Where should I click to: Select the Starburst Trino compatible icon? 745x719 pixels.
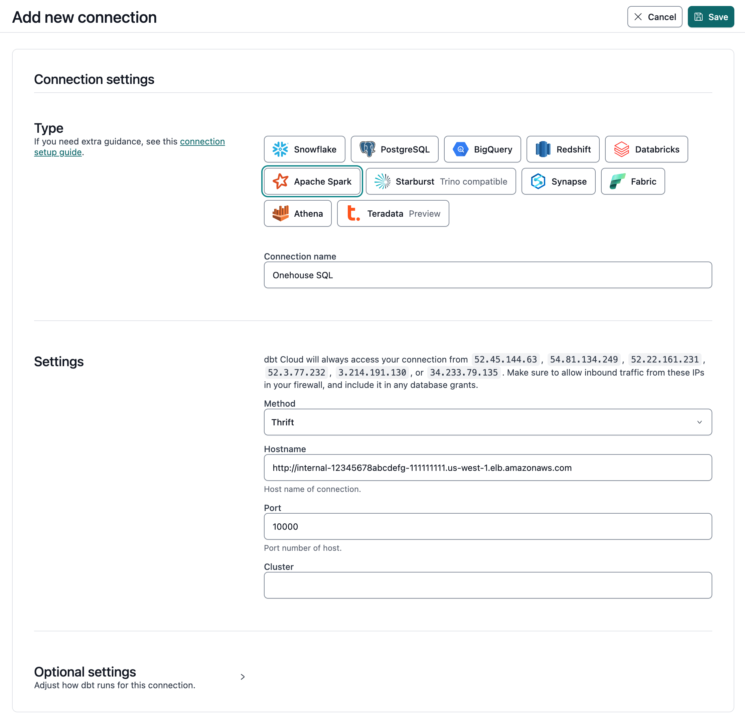(383, 182)
